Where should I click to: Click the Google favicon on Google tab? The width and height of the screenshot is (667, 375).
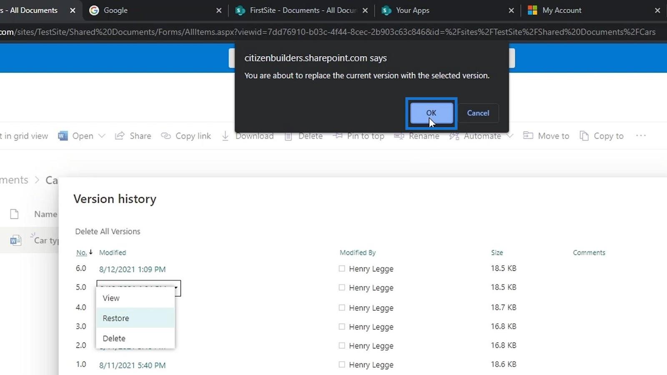[x=94, y=10]
